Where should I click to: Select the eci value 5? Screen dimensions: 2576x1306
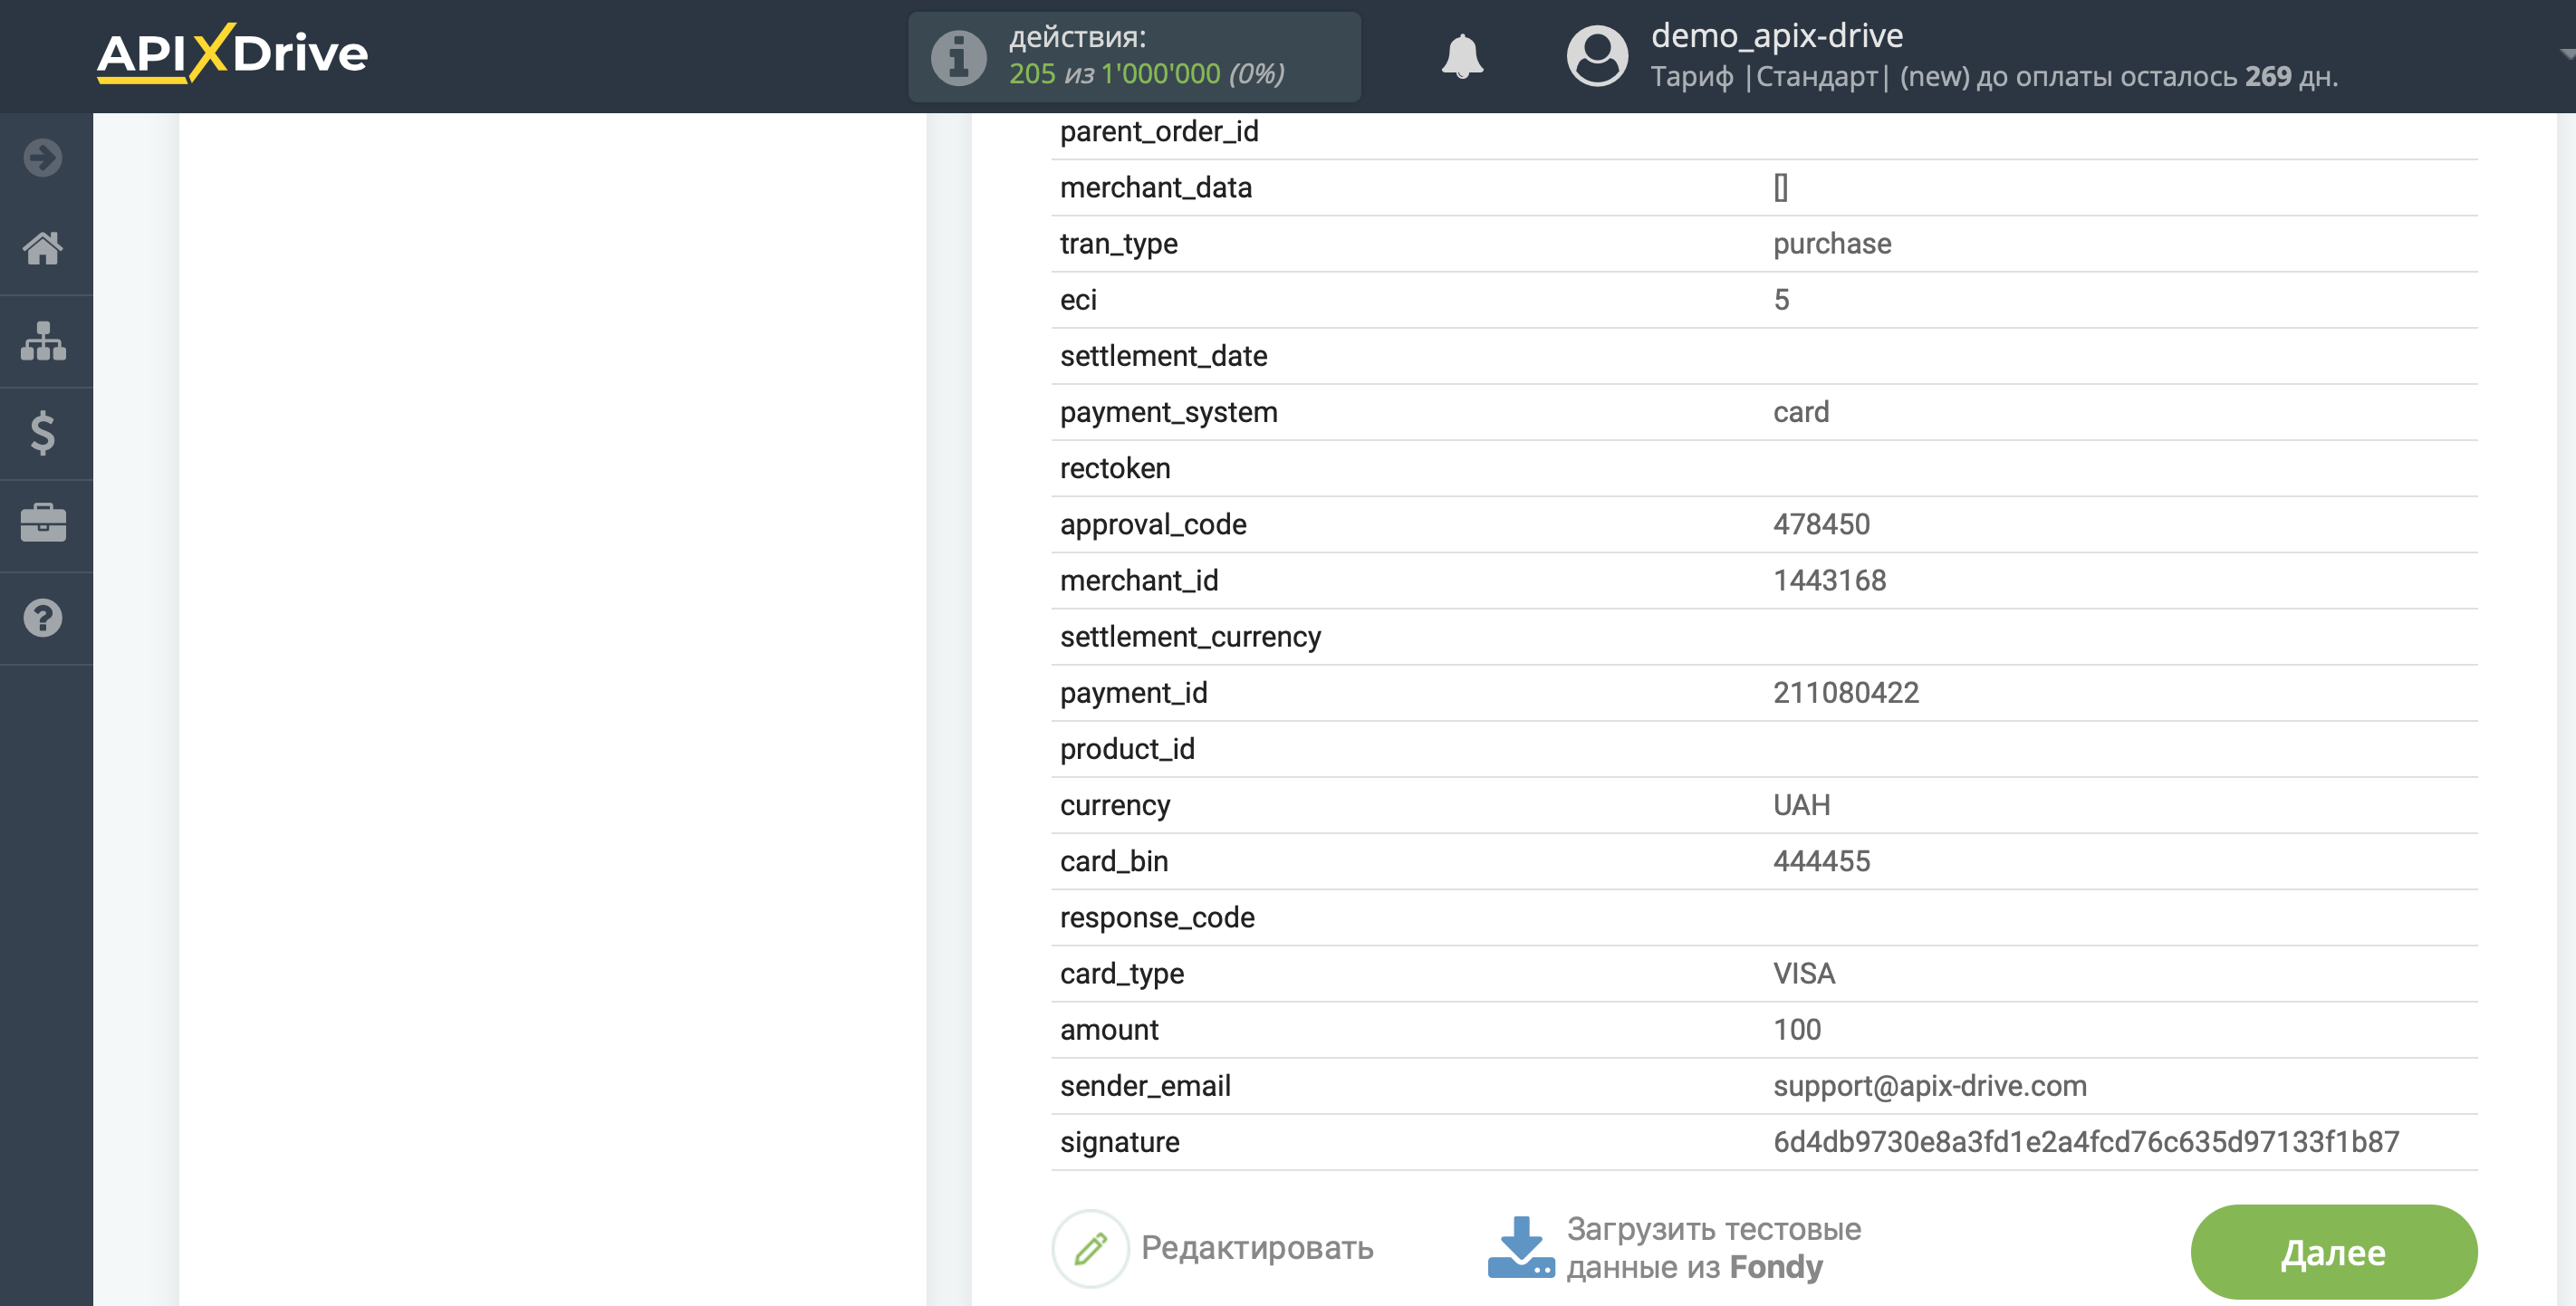1781,300
